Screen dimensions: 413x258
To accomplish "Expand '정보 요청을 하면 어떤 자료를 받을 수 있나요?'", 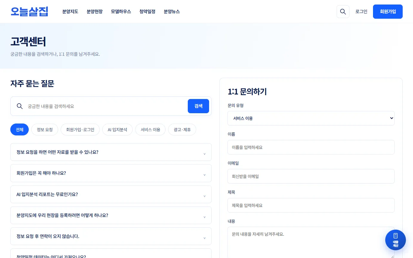I will click(x=111, y=152).
